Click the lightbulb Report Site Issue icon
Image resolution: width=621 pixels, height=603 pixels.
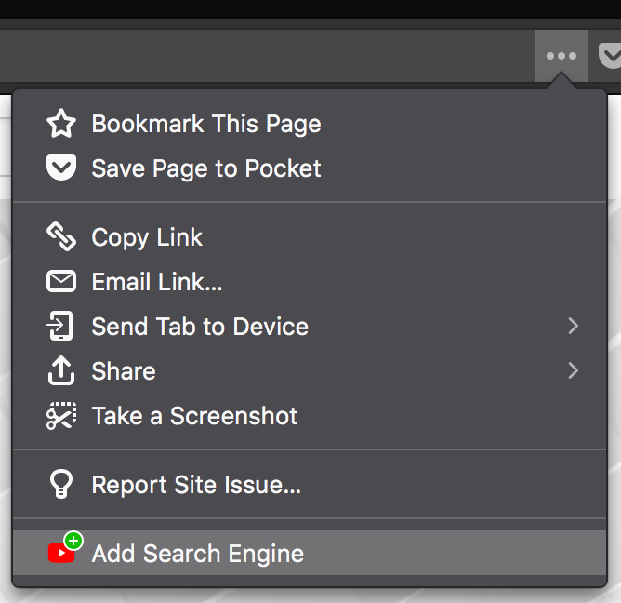tap(61, 484)
